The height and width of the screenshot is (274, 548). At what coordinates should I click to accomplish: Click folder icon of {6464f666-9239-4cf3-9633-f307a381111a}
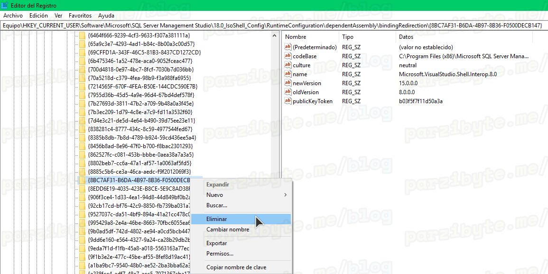82,35
